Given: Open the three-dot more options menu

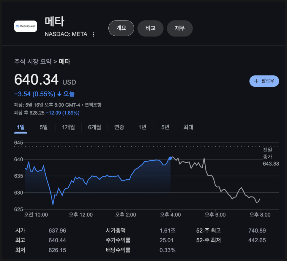Looking at the screenshot, I should tap(94, 34).
